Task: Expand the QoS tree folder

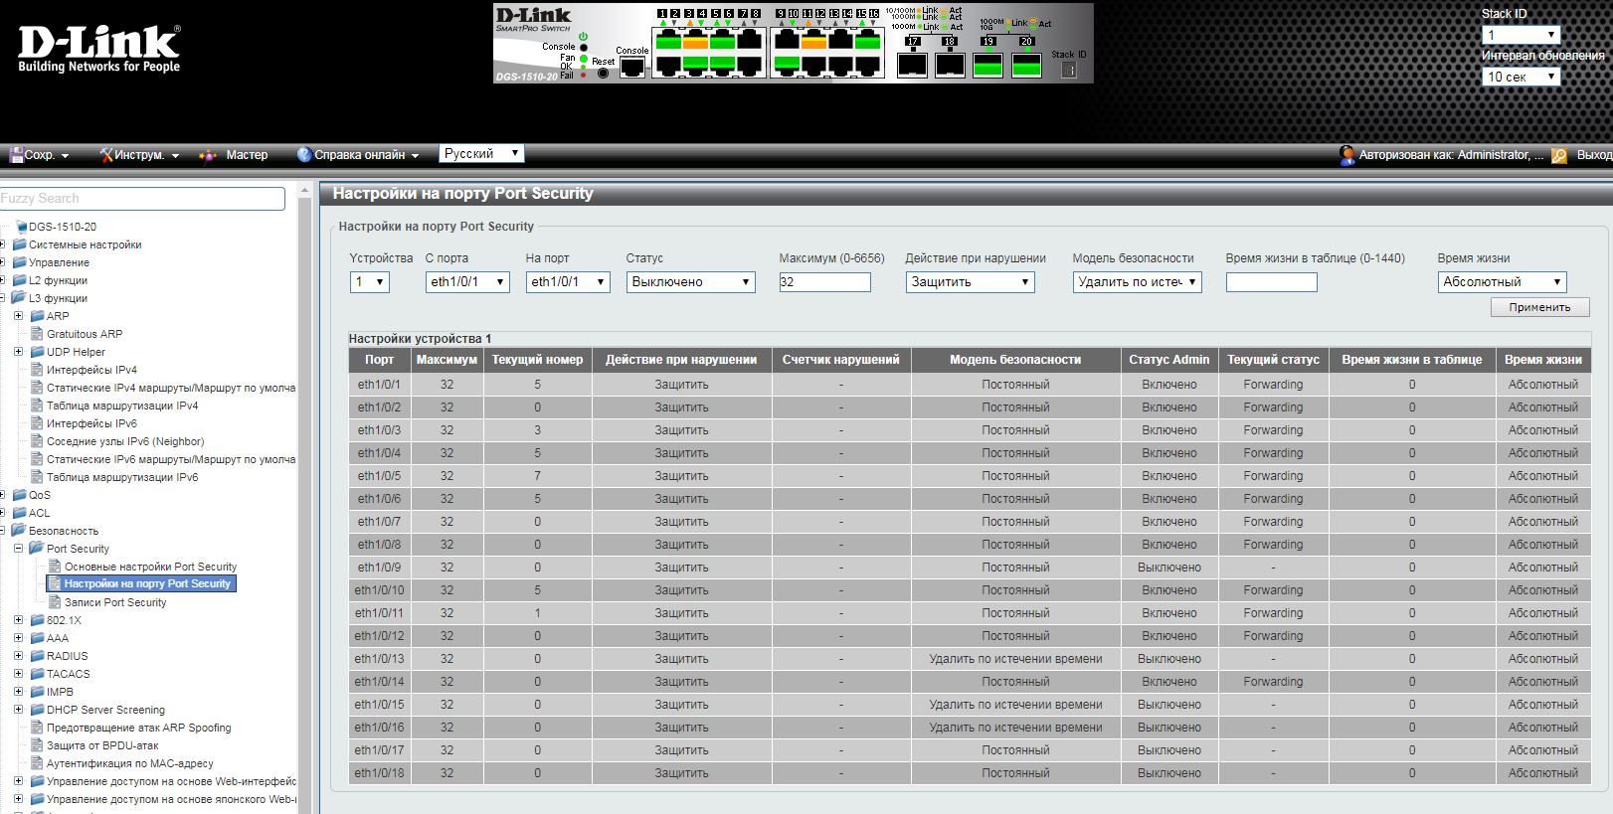Action: (3, 495)
